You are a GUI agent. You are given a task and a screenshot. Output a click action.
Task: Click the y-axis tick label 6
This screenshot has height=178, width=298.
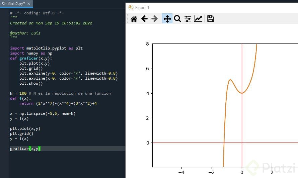(x=147, y=69)
